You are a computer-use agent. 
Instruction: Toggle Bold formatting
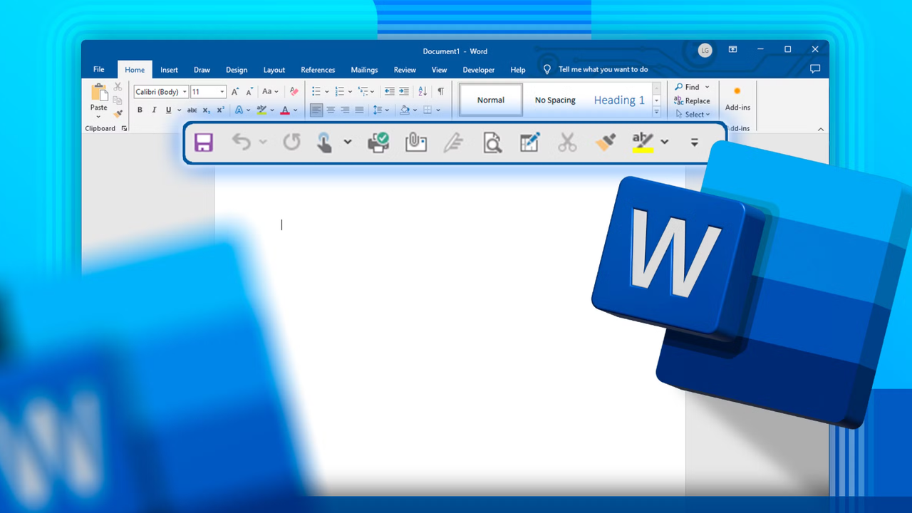[140, 110]
